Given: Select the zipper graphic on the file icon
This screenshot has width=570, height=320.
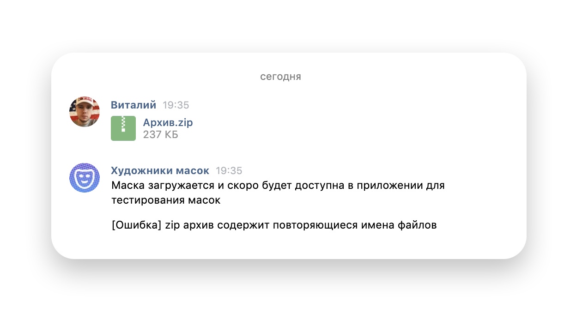Looking at the screenshot, I should click(123, 124).
